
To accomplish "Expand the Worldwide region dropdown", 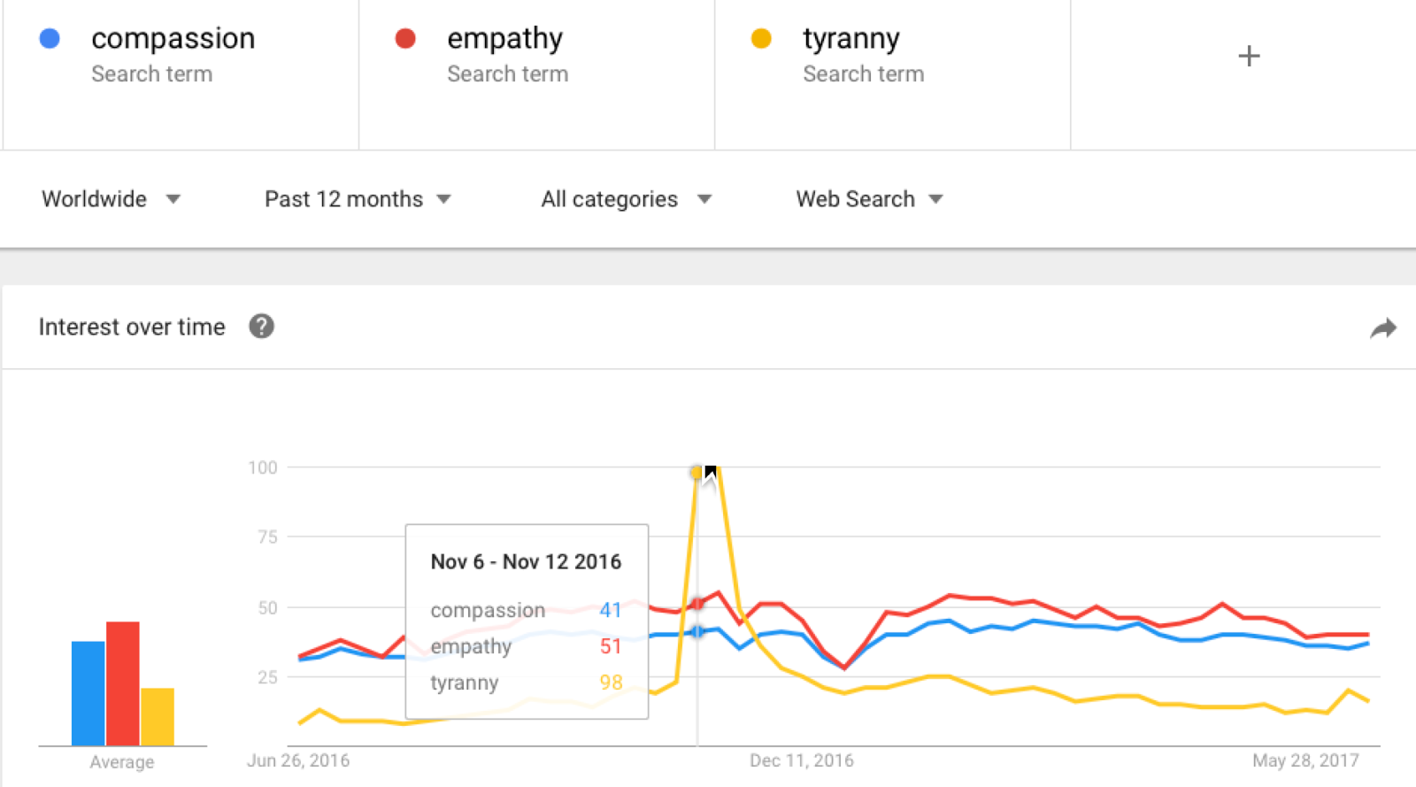I will point(111,199).
